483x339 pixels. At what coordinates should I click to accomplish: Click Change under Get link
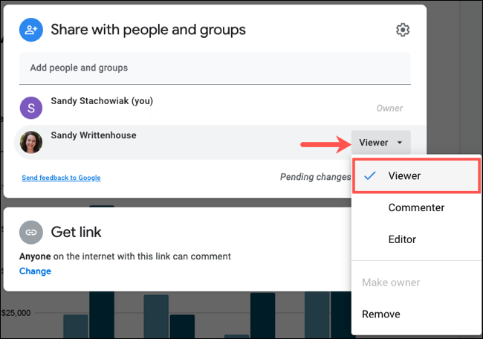(35, 271)
